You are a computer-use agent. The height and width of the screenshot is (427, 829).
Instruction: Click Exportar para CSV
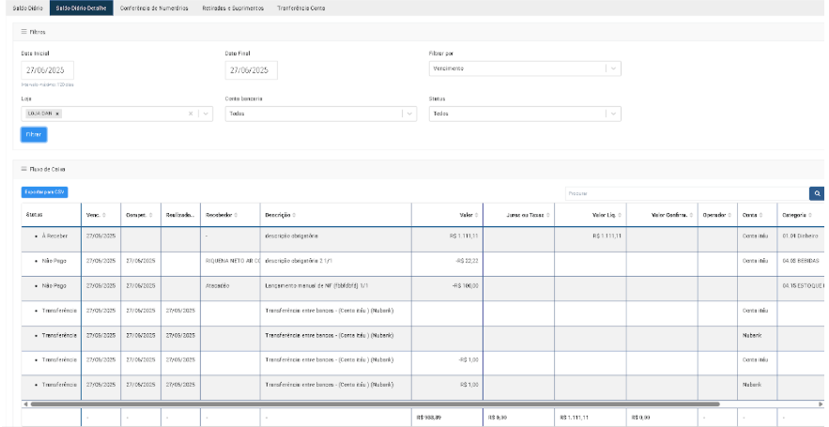pos(44,192)
